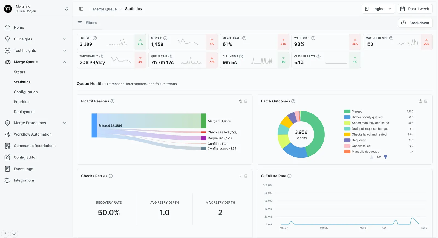The width and height of the screenshot is (438, 238).
Task: Click the Mergify logo in the sidebar
Action: [8, 9]
